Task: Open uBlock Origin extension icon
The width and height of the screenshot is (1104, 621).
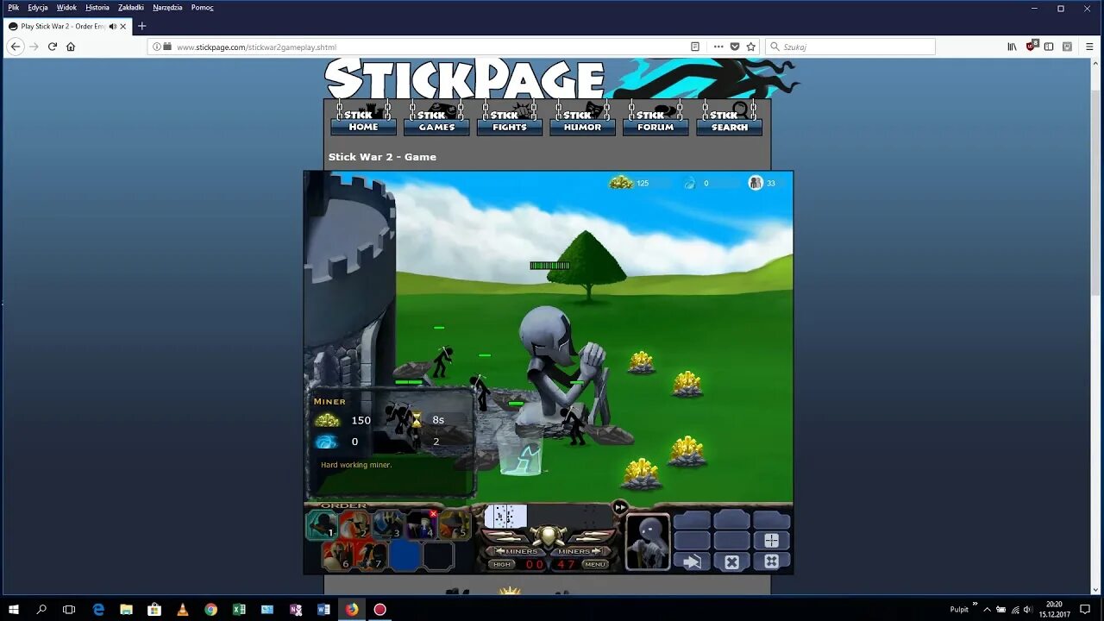Action: [x=1032, y=47]
